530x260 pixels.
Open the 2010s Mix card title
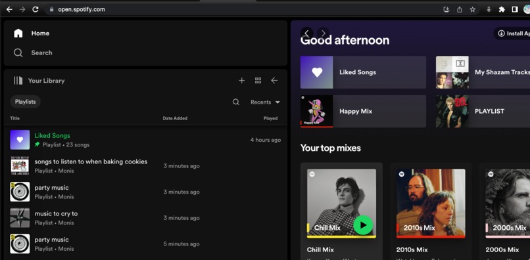point(412,250)
